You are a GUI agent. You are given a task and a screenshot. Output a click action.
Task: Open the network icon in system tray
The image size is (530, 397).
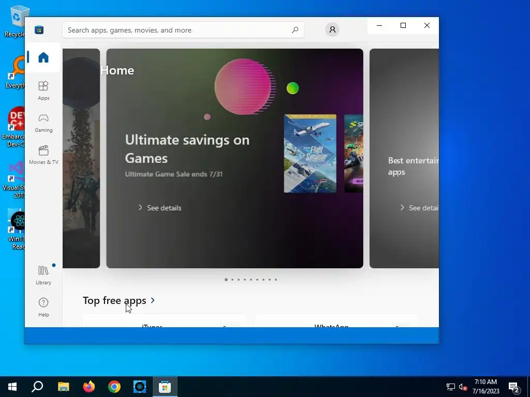click(451, 387)
